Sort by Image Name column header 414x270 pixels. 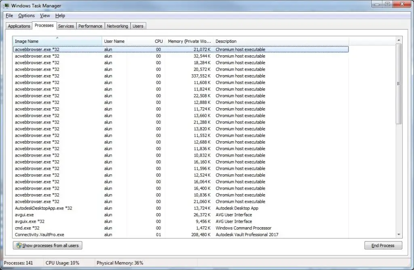[x=57, y=41]
